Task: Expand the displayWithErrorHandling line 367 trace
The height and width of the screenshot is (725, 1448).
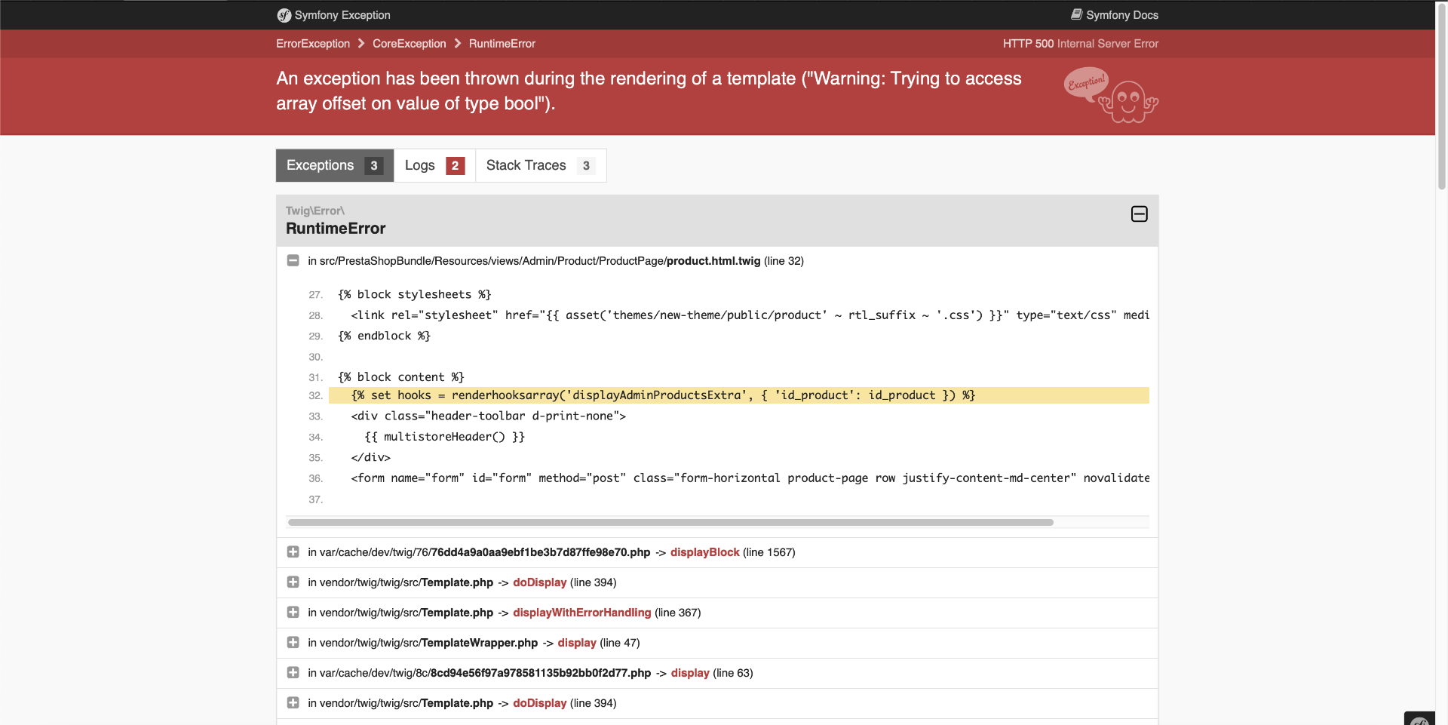Action: click(293, 613)
